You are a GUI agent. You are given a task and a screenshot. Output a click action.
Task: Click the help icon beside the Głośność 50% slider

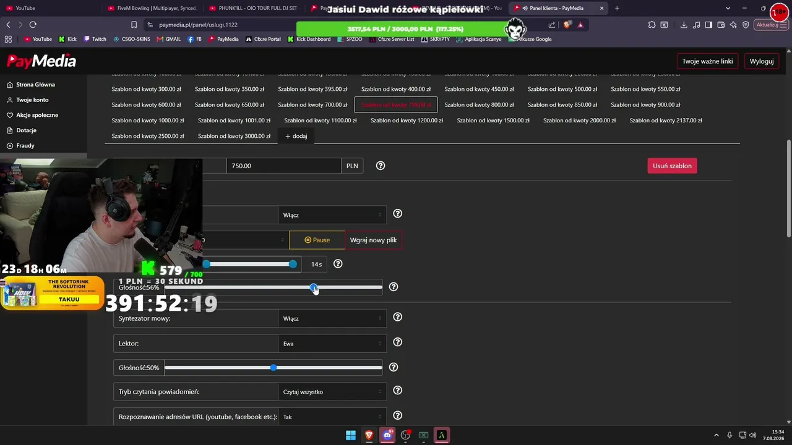pos(394,367)
